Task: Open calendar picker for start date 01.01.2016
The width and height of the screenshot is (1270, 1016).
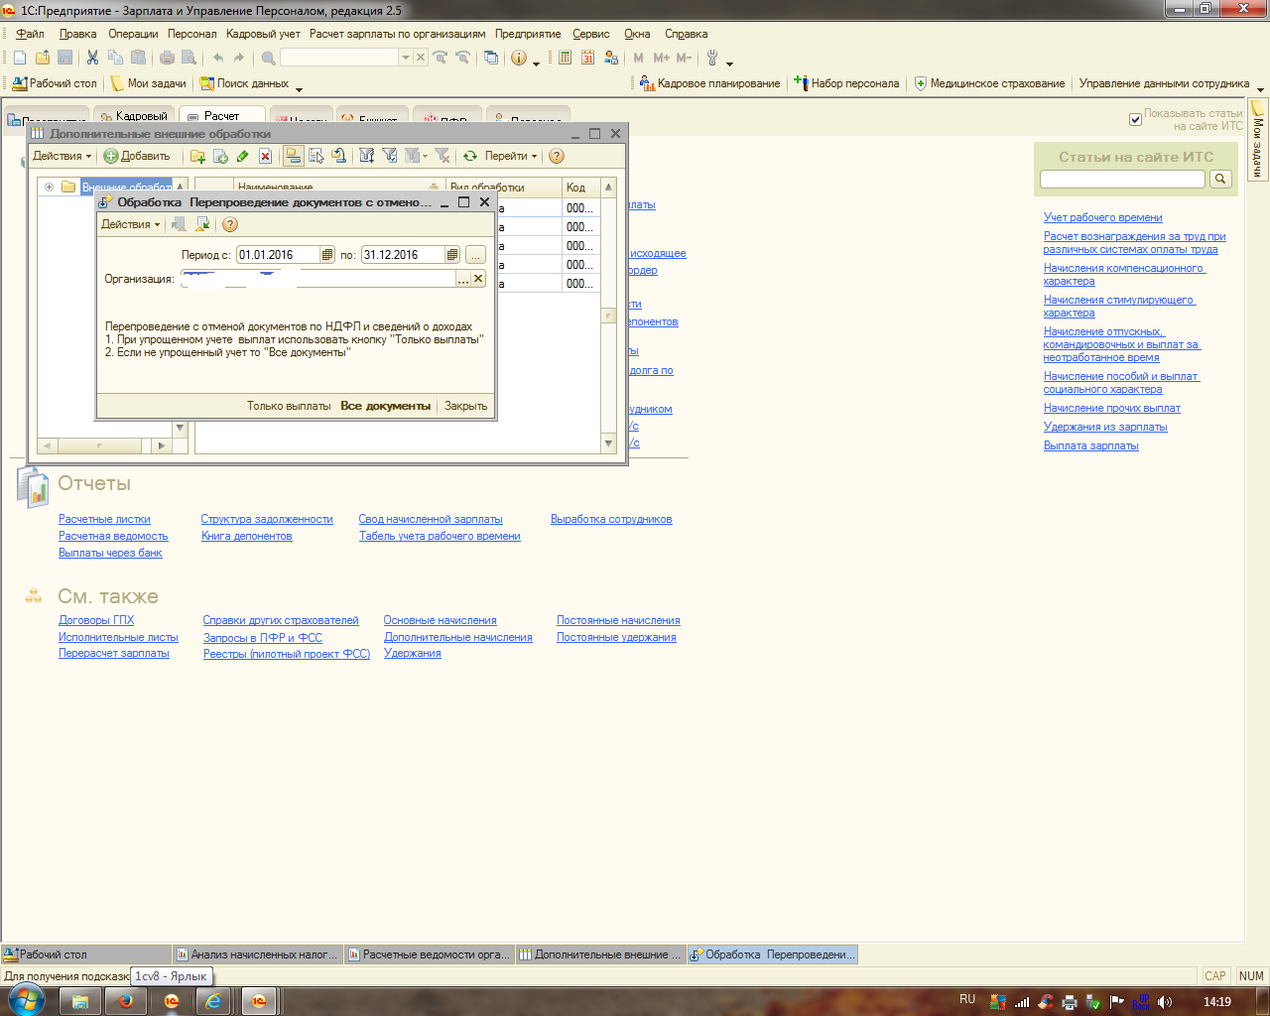Action: [327, 255]
